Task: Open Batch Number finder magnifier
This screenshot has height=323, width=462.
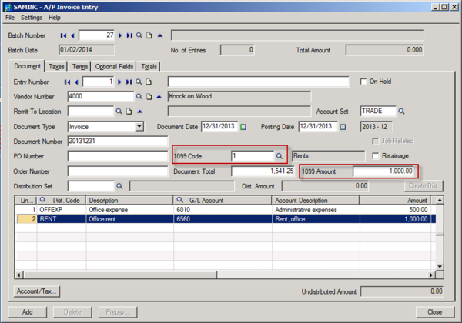Action: coord(139,35)
